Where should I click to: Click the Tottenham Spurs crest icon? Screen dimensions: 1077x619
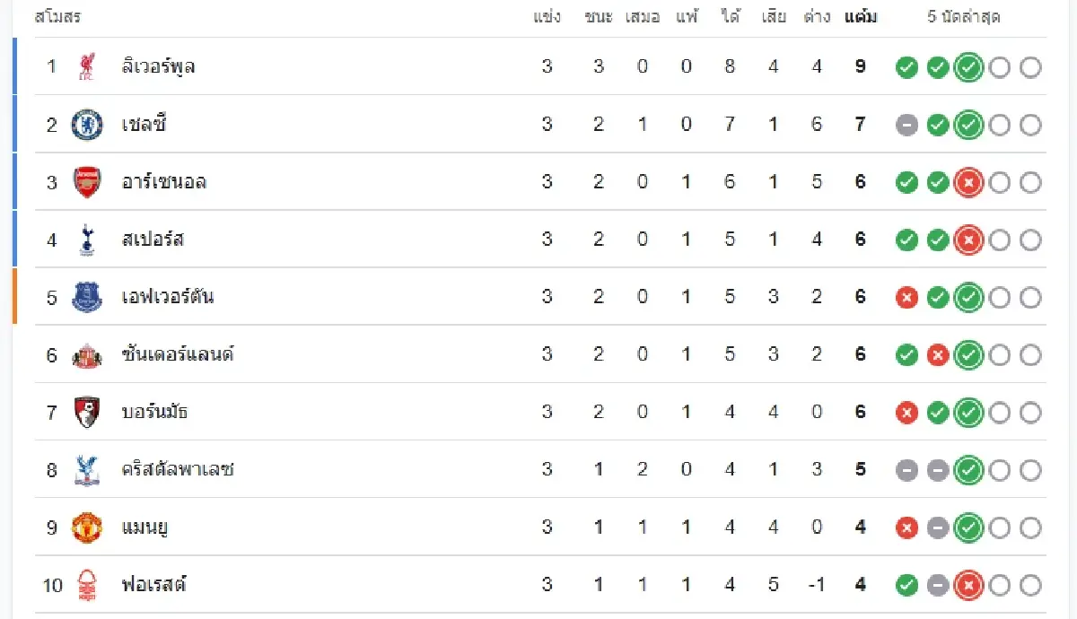(87, 240)
